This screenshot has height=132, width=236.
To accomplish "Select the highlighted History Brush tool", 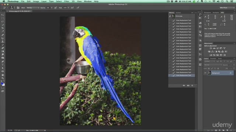I will coord(3,45).
